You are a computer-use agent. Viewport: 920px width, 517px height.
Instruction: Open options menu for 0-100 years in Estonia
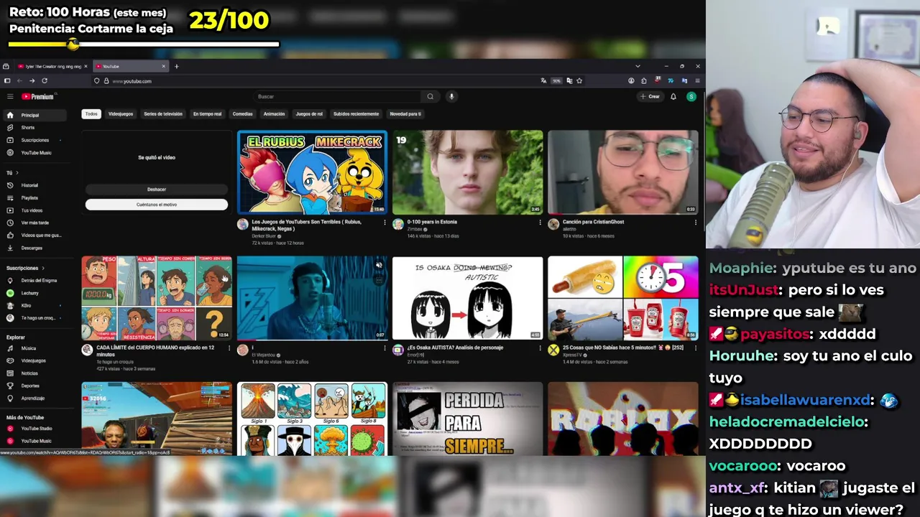(540, 222)
